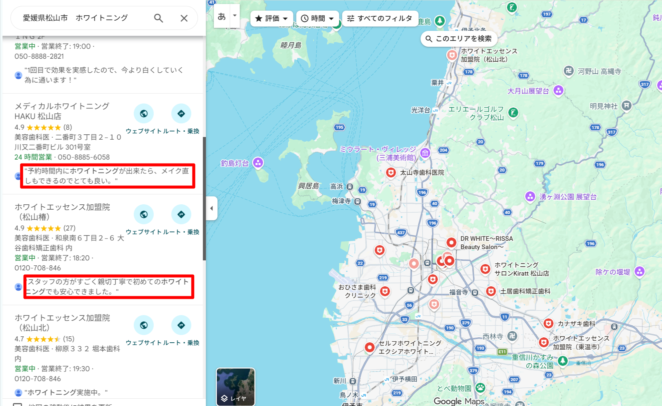Open the 評価 rating filter dropdown
The width and height of the screenshot is (662, 406).
coord(272,19)
